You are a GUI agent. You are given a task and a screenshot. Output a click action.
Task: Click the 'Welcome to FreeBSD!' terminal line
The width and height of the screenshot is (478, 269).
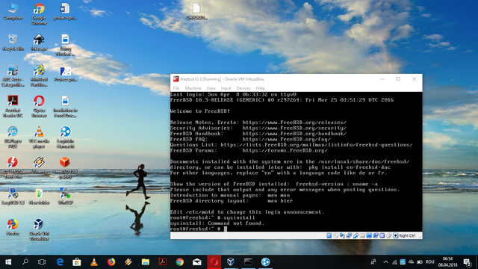click(200, 111)
